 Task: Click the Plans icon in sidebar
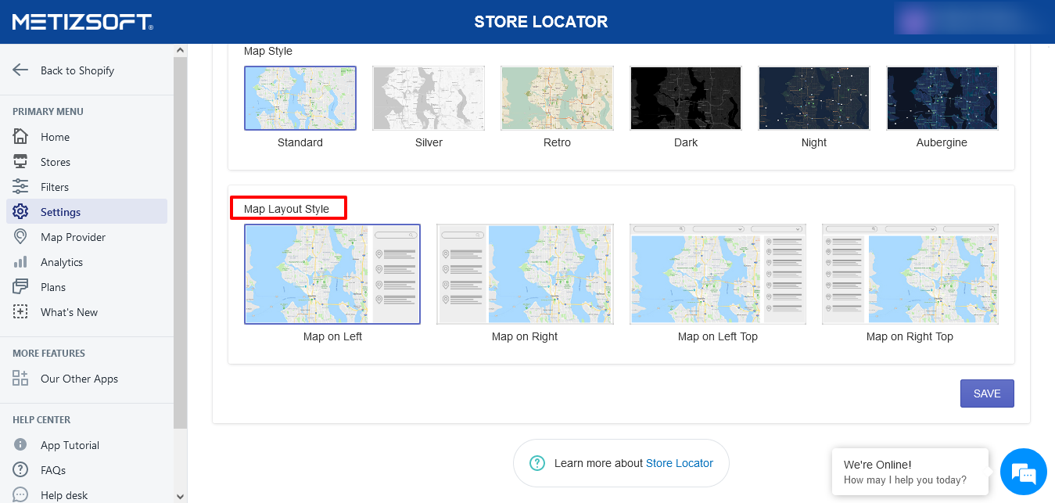pos(20,287)
